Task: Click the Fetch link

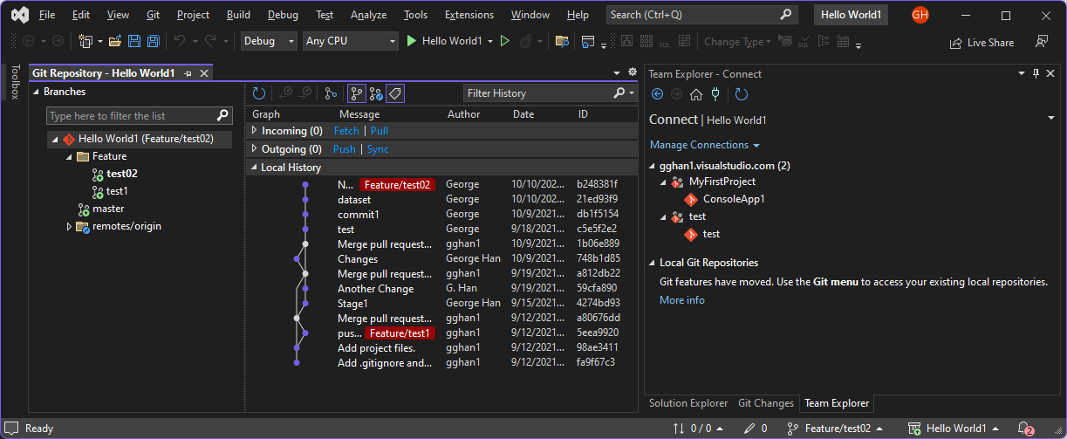Action: click(346, 131)
